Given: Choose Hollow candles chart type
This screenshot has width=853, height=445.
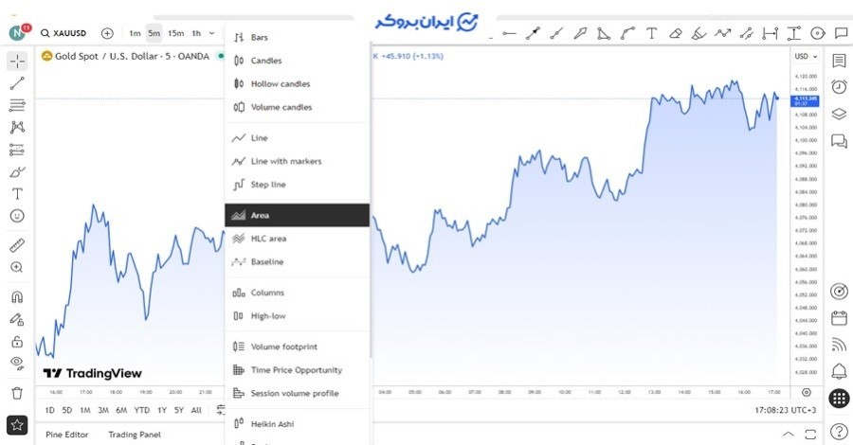Looking at the screenshot, I should 280,83.
